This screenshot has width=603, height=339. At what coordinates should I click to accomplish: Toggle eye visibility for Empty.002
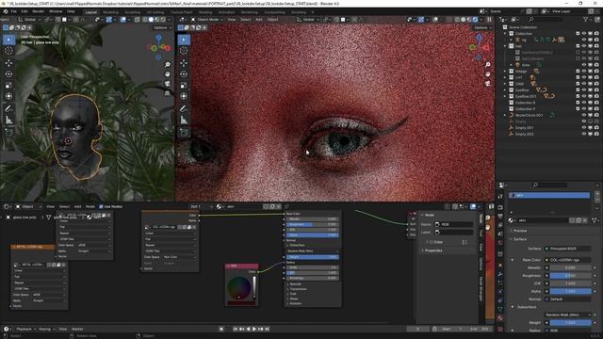coord(584,134)
